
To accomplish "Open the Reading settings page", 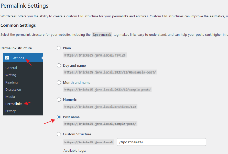I will (12, 82).
